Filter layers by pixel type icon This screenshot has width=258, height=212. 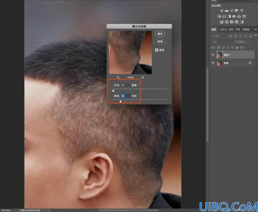231,36
